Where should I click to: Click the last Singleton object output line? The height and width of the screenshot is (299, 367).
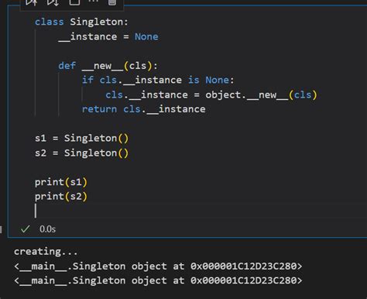158,280
